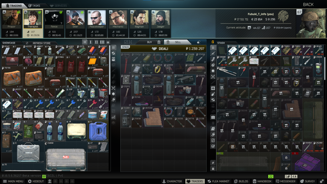
Task: Go to the Flea Market
Action: coord(218,181)
